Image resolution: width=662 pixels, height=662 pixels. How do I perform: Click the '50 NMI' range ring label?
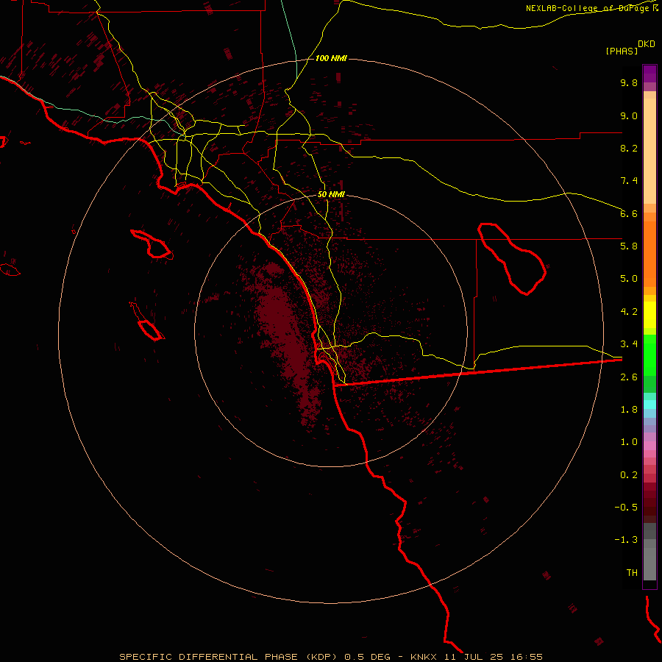(x=331, y=195)
